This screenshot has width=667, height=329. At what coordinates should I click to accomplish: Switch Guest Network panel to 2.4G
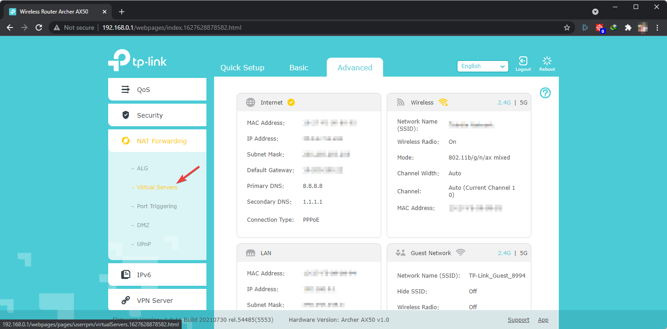[504, 253]
